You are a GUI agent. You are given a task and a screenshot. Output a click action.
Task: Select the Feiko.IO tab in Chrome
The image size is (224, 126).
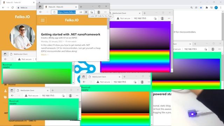pos(18,2)
